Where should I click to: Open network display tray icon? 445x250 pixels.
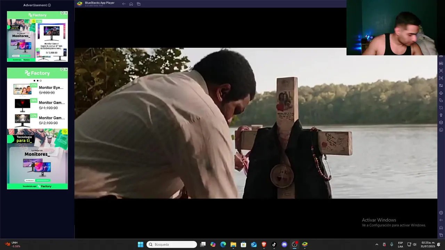pyautogui.click(x=409, y=244)
